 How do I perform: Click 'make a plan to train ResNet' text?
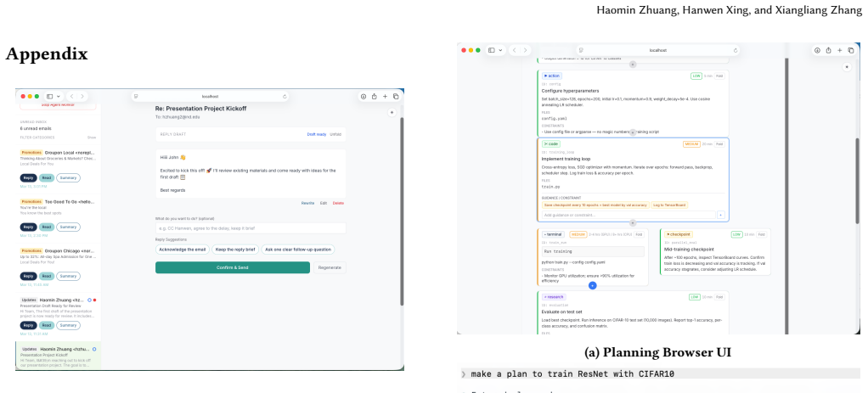(572, 374)
